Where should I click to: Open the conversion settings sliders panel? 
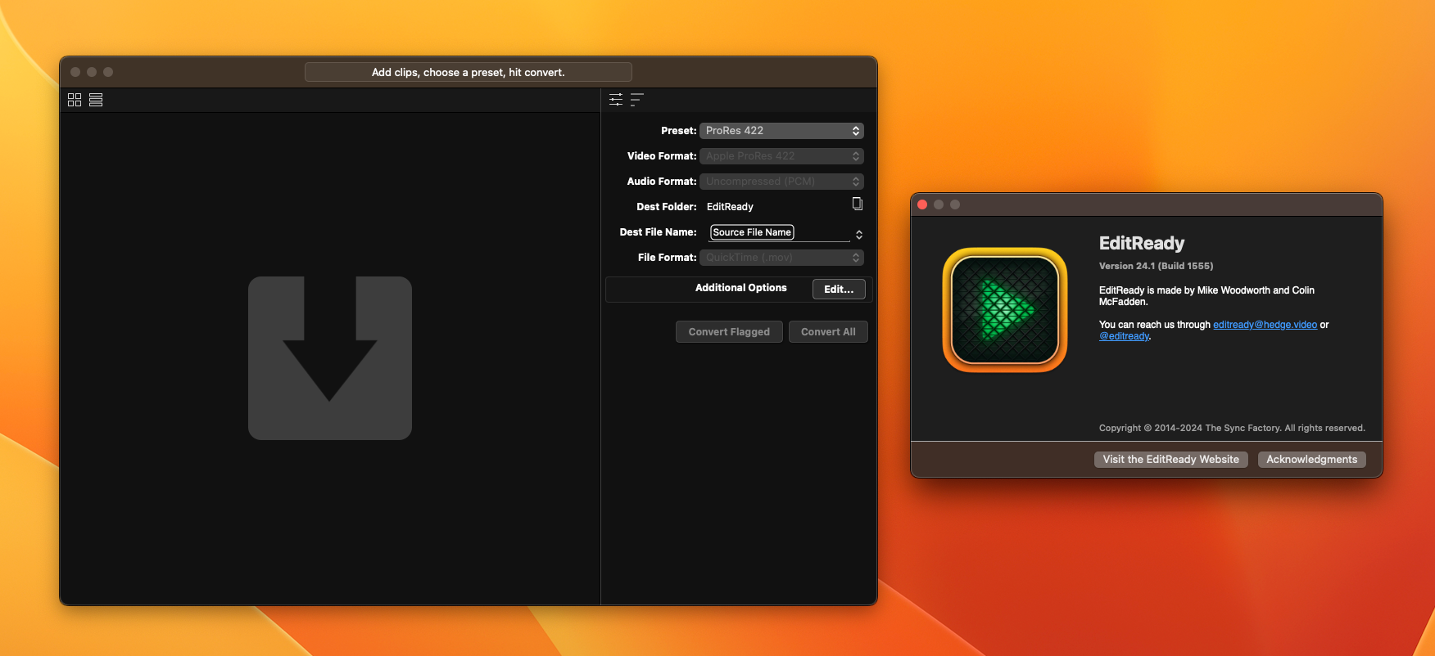coord(616,100)
